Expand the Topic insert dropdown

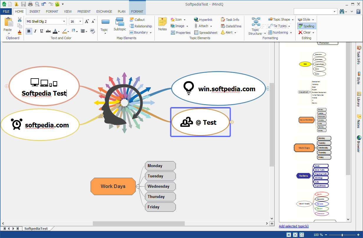(x=105, y=33)
